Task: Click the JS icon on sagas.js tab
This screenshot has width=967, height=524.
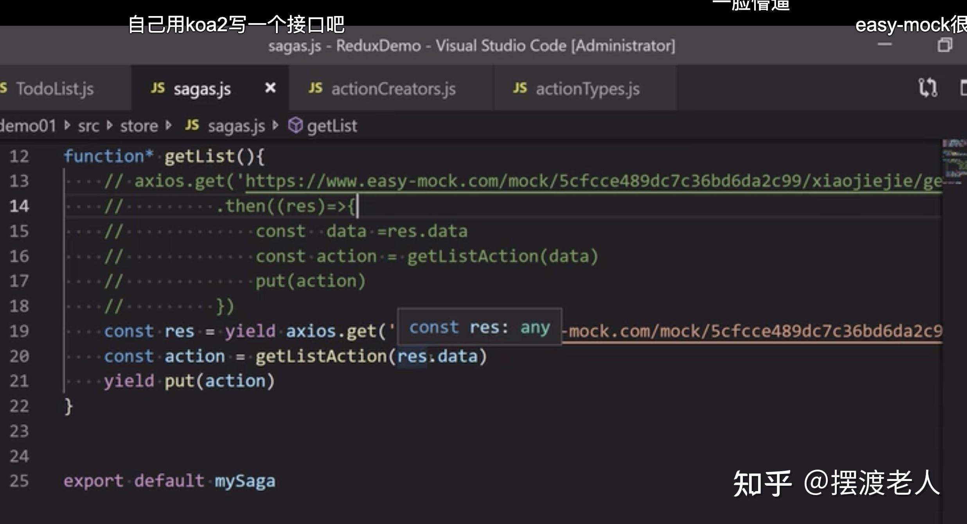Action: point(158,88)
